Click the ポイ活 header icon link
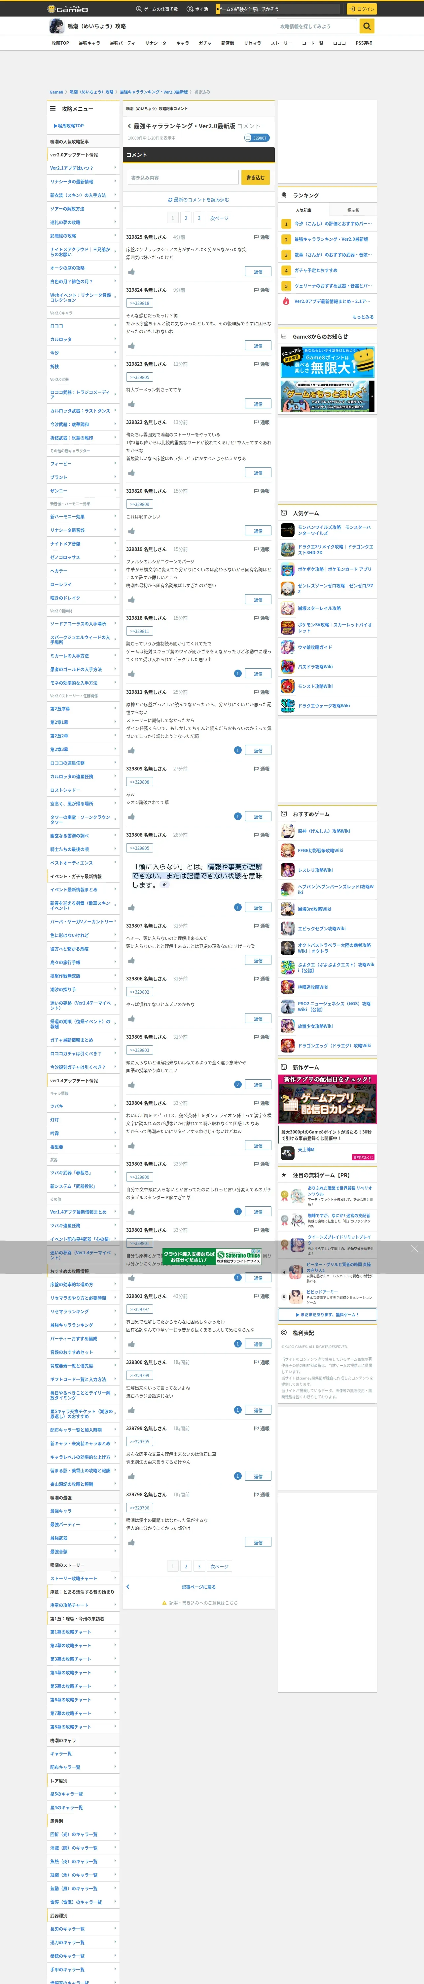The width and height of the screenshot is (424, 1984). 197,9
